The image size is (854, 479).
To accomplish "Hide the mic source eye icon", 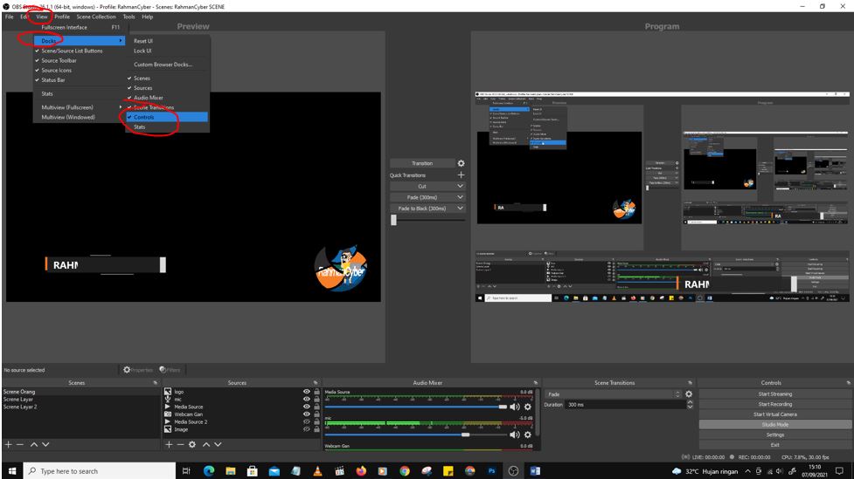I will 307,399.
